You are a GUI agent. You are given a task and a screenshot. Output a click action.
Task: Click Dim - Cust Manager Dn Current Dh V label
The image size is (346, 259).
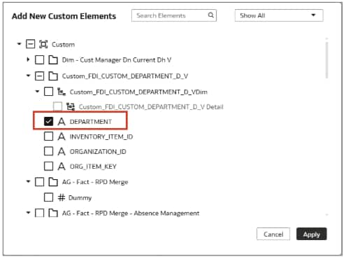[x=117, y=60]
